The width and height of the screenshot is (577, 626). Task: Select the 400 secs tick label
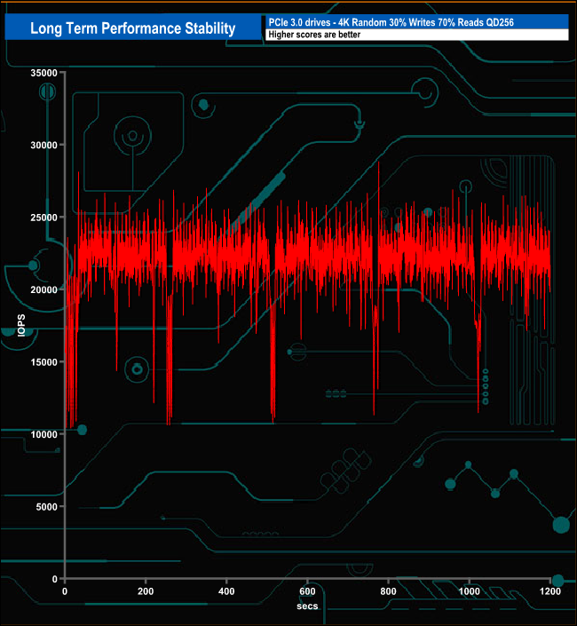coord(226,591)
